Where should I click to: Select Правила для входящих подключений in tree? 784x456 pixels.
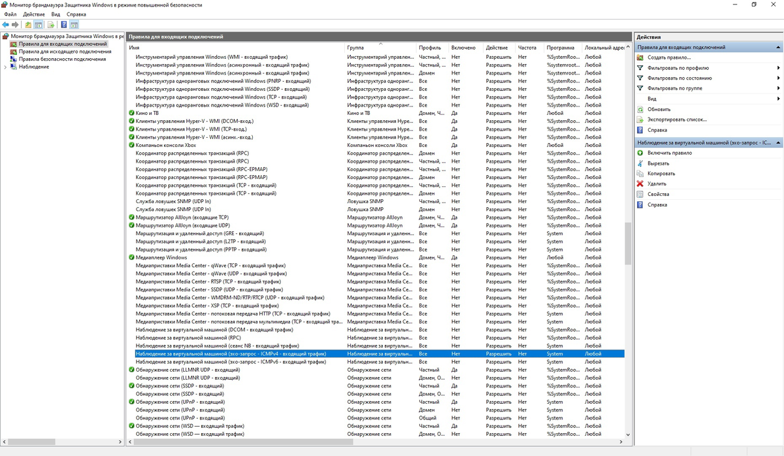tap(63, 44)
